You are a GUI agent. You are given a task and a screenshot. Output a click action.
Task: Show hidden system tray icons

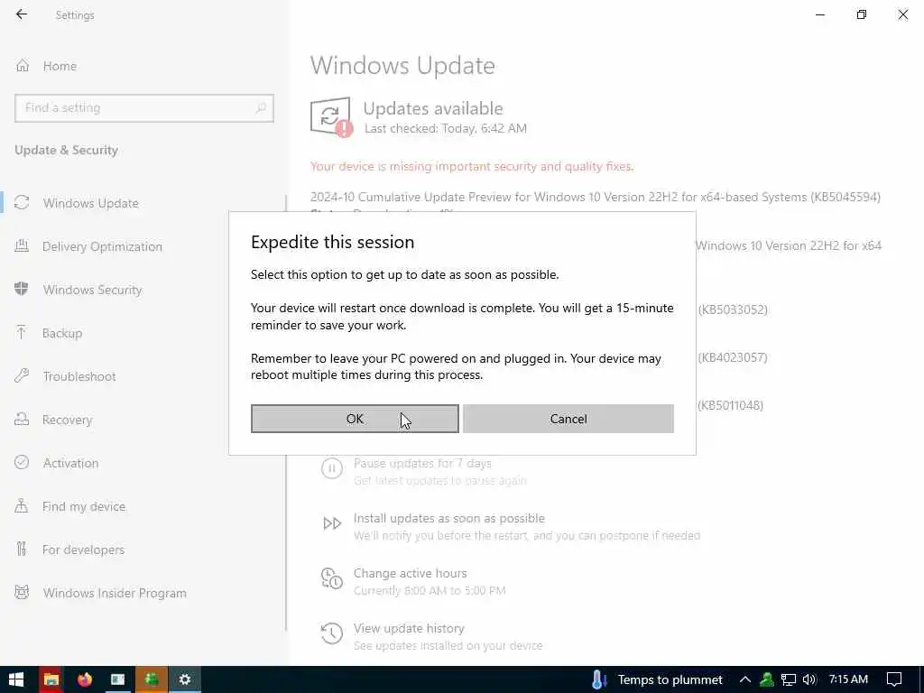(744, 679)
